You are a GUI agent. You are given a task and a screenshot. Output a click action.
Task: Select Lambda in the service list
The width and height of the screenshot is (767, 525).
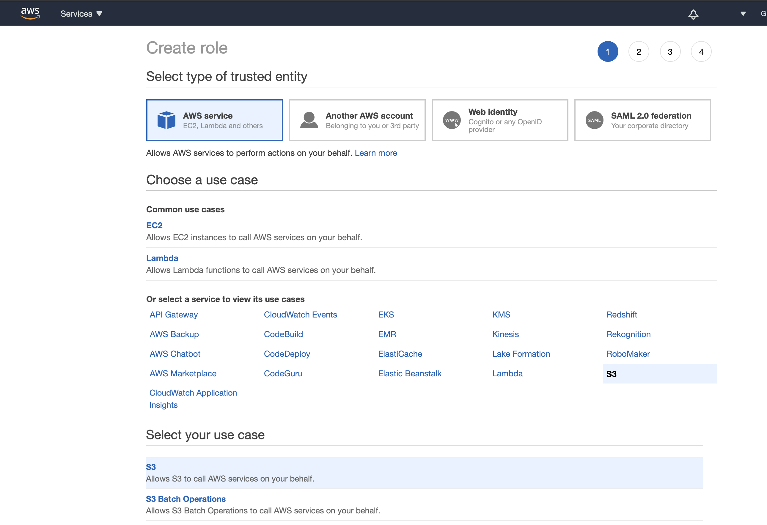click(x=507, y=374)
